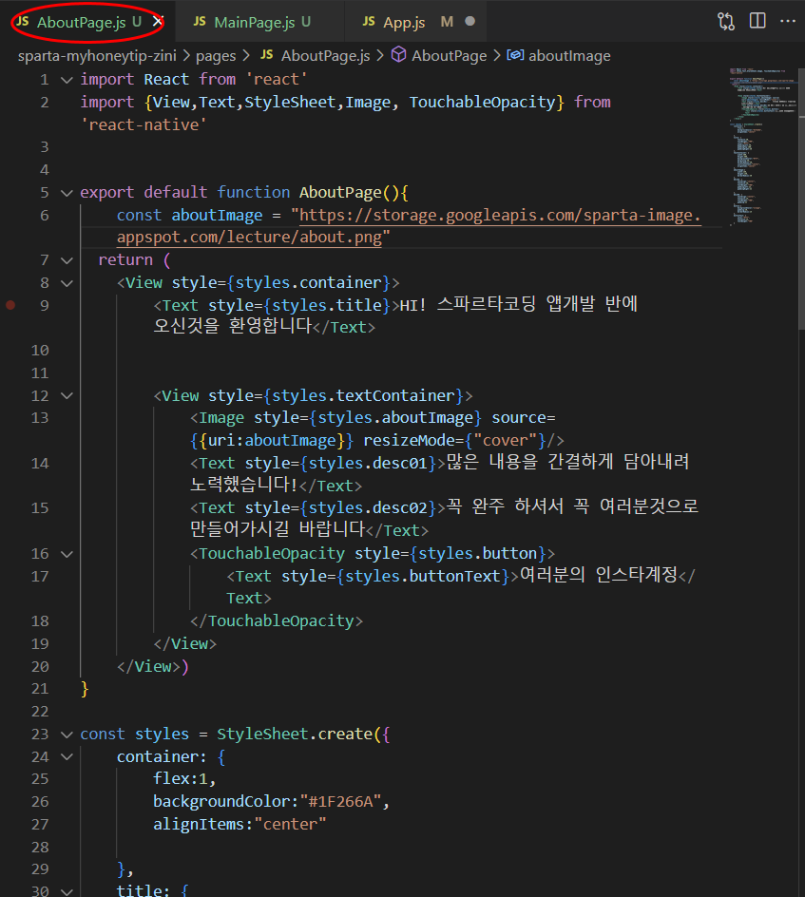Click the cube symbol icon in breadcrumb
This screenshot has height=897, width=805.
(x=399, y=55)
